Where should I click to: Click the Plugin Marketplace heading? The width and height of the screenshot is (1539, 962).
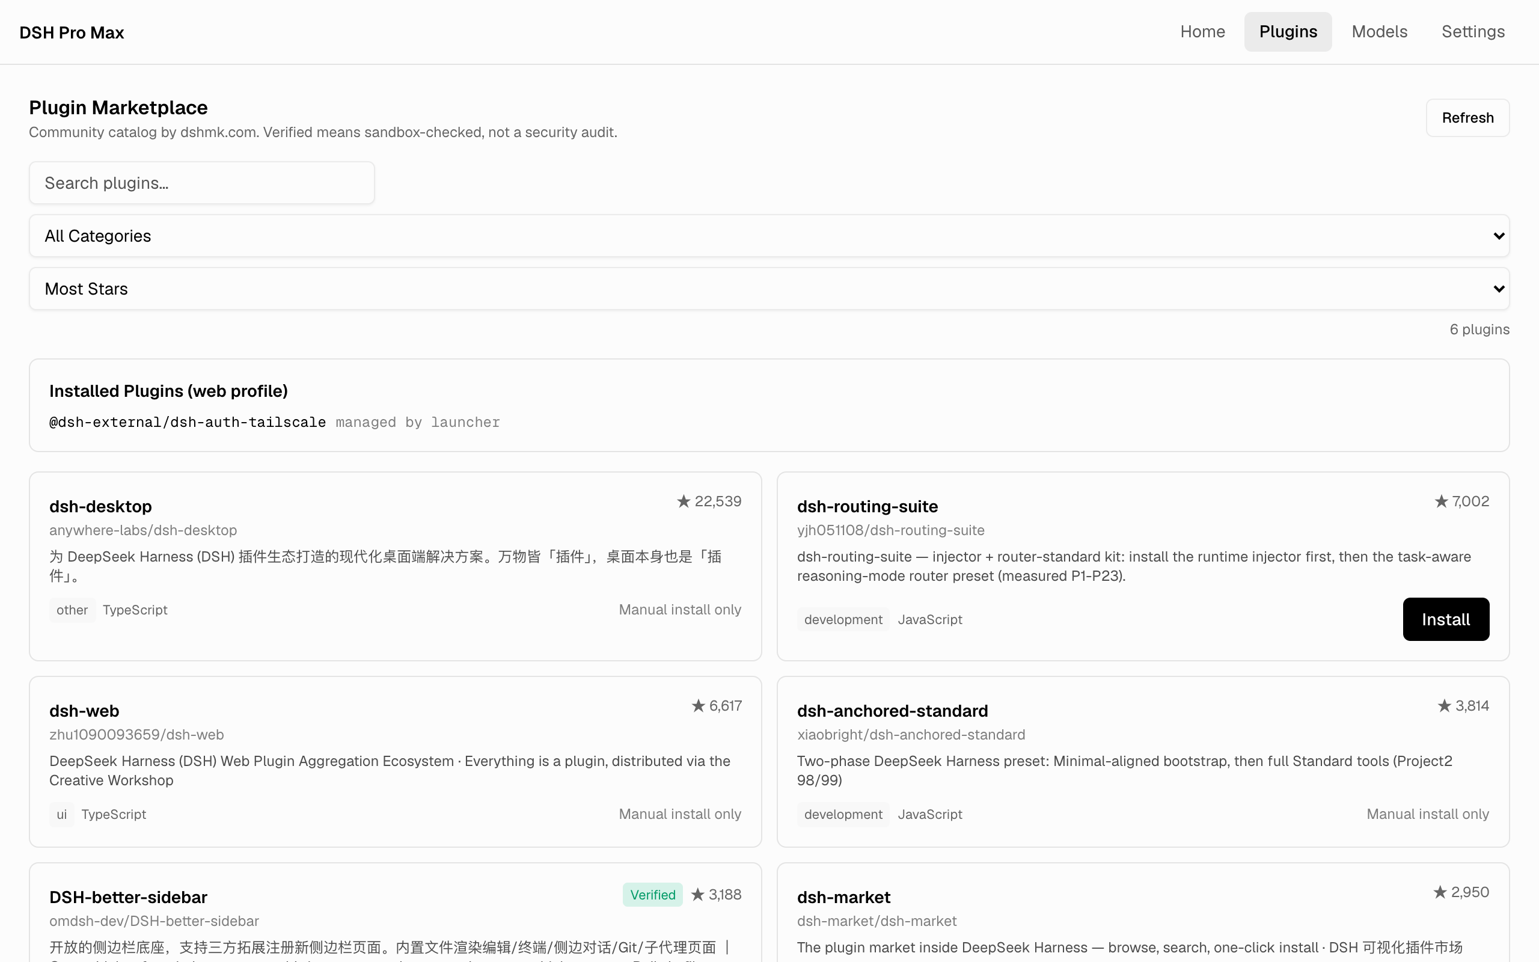pyautogui.click(x=118, y=108)
